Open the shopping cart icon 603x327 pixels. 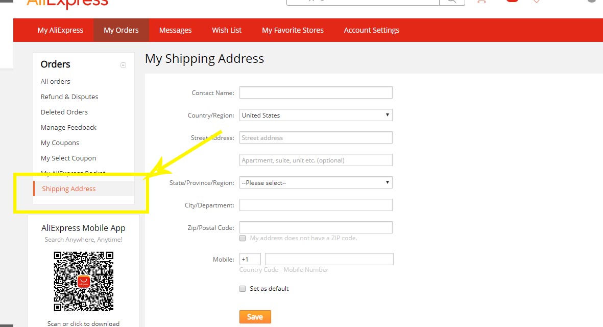(481, 2)
